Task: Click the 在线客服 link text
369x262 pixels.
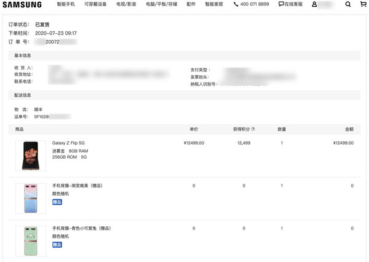Action: tap(293, 4)
